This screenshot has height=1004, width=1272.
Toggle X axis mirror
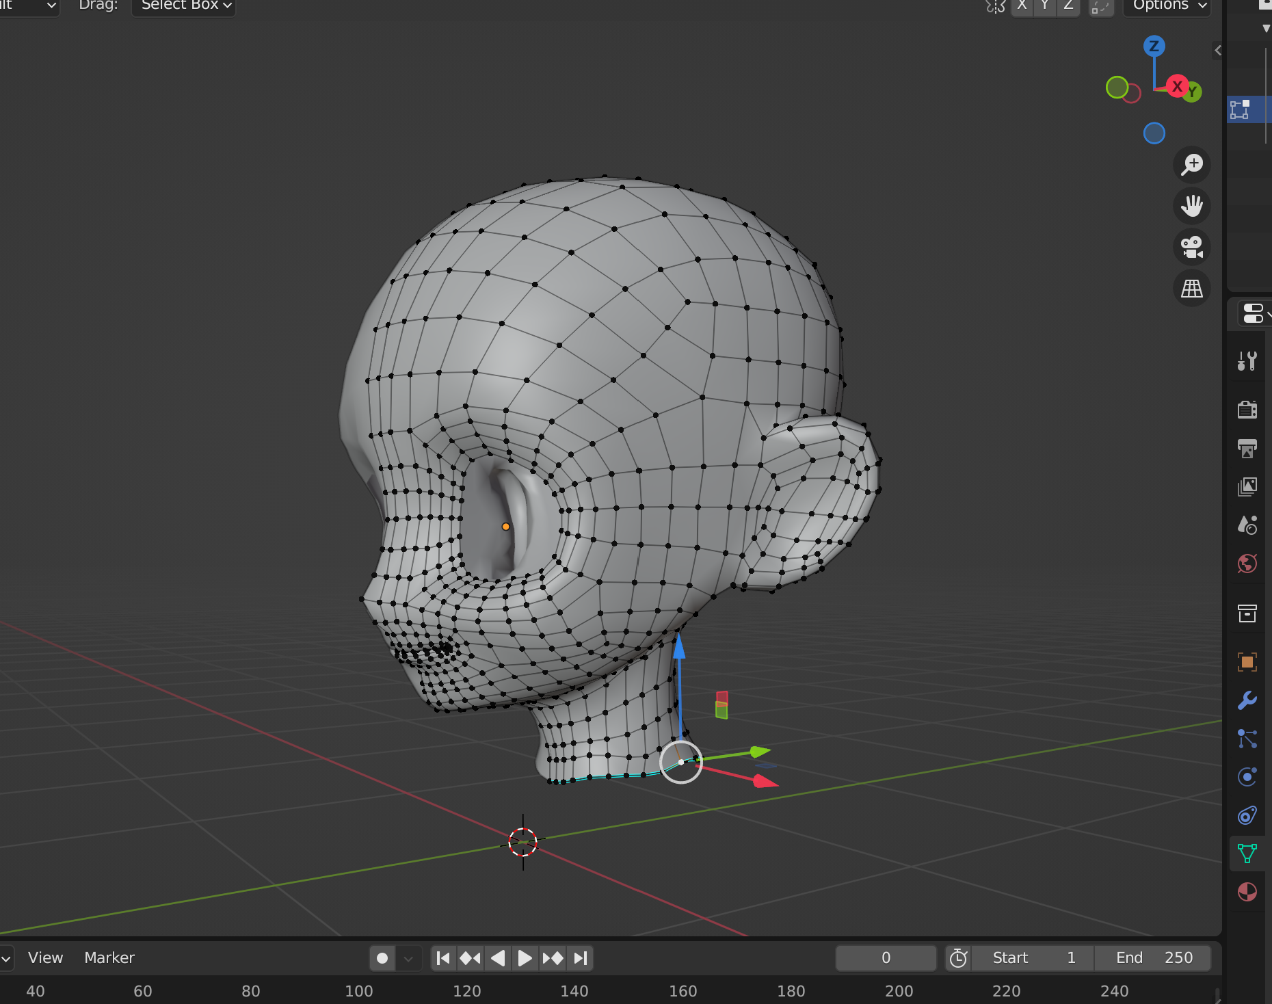(1022, 5)
